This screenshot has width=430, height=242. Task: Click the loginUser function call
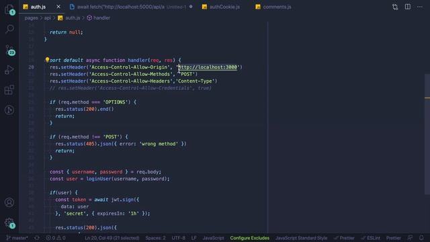pos(99,179)
